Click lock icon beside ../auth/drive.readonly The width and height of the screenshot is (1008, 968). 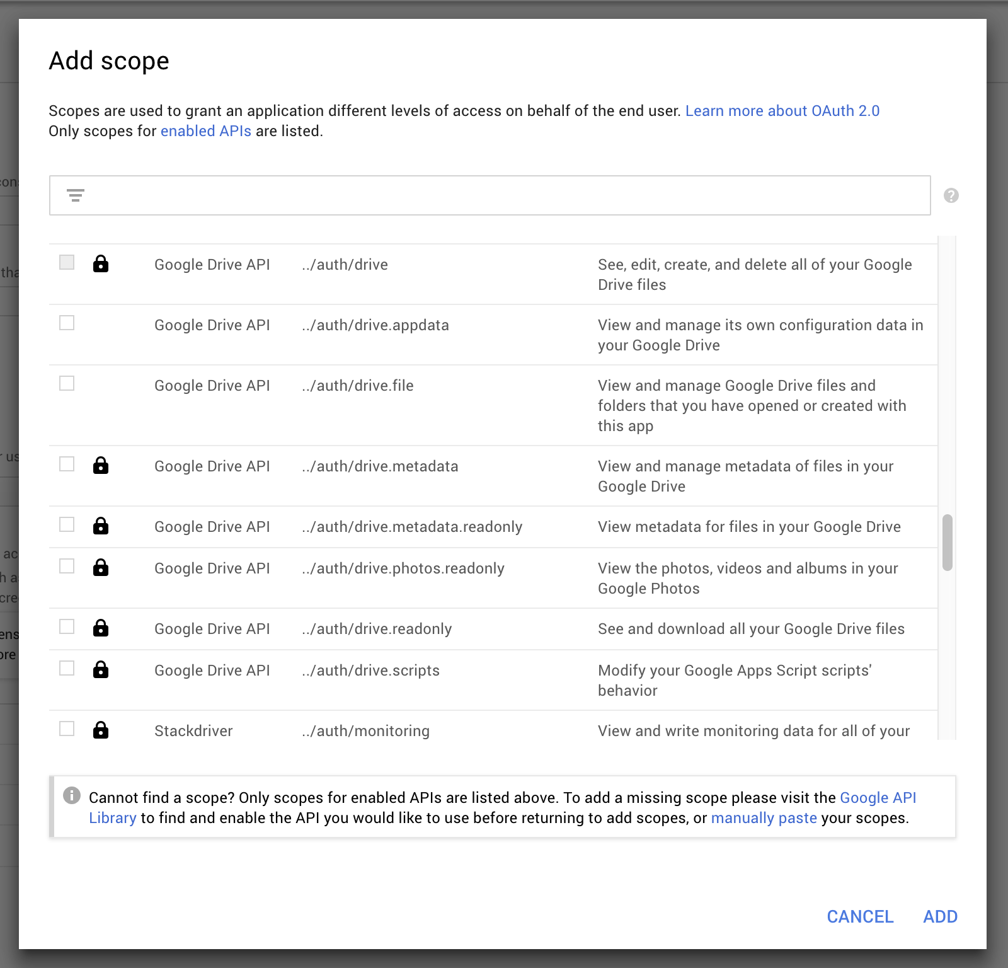coord(101,628)
